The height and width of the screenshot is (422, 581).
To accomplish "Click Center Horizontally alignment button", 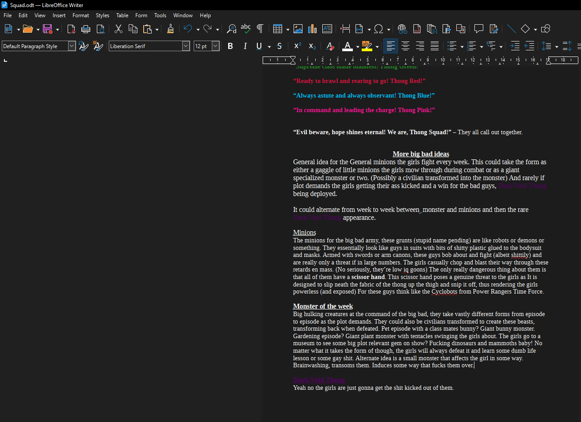I will coord(405,46).
